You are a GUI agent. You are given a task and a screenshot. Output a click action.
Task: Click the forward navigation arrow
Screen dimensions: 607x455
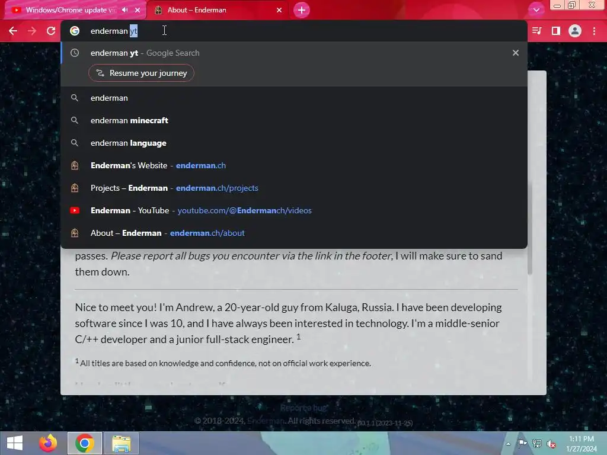(x=32, y=31)
